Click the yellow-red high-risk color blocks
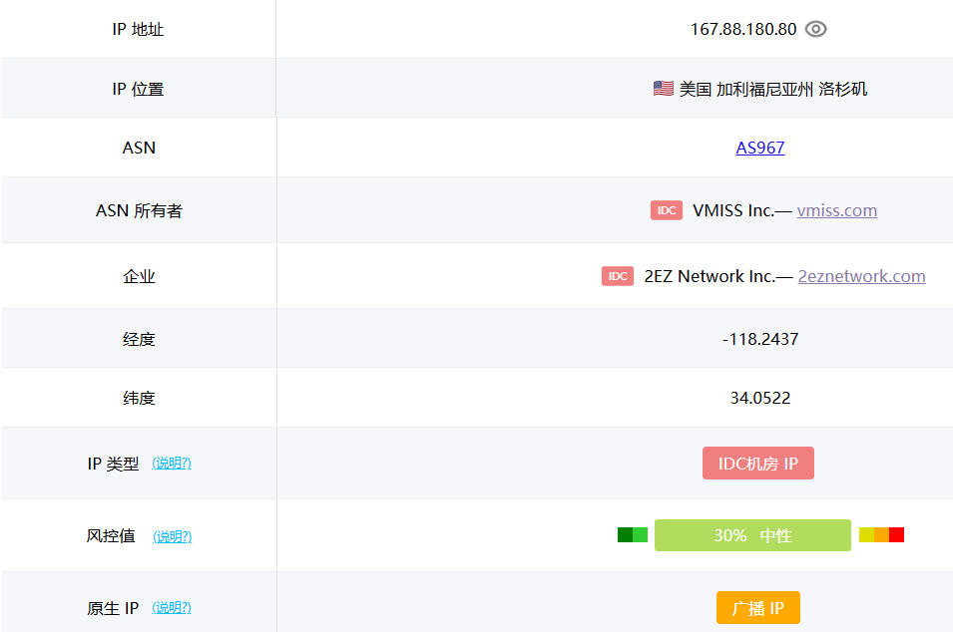The width and height of the screenshot is (953, 632). click(881, 535)
